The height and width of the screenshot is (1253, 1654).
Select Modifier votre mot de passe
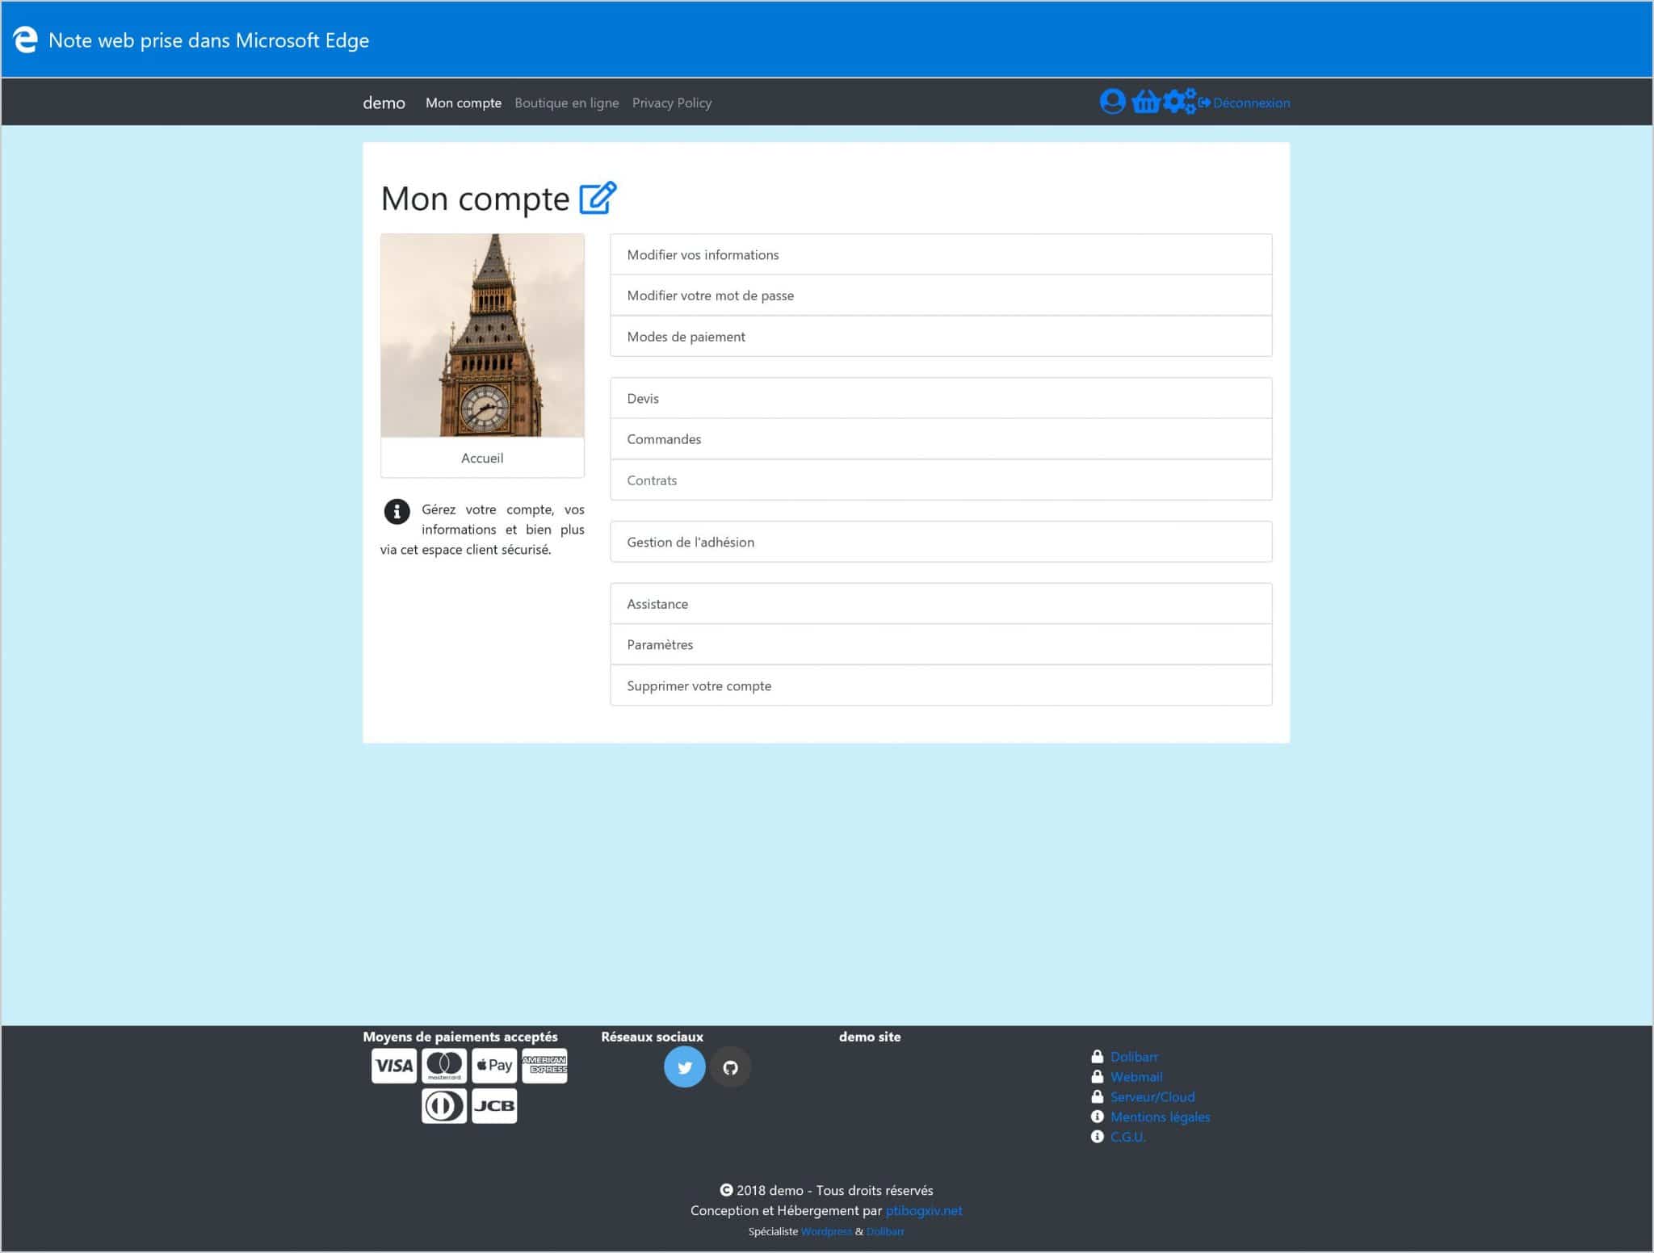(710, 295)
